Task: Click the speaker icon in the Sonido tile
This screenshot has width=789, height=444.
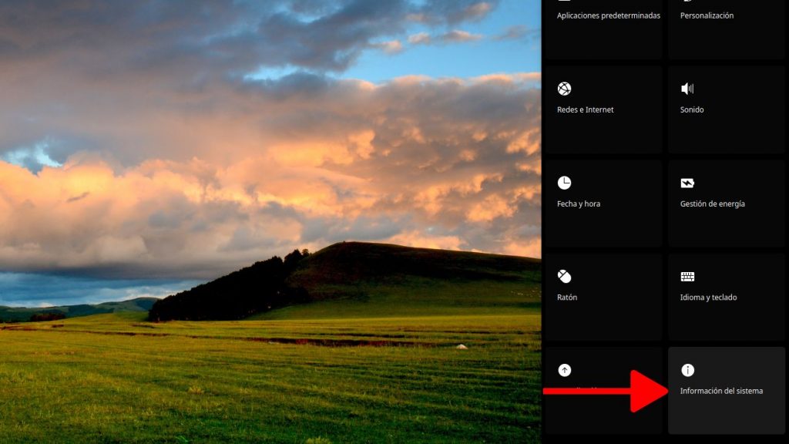Action: click(x=687, y=89)
